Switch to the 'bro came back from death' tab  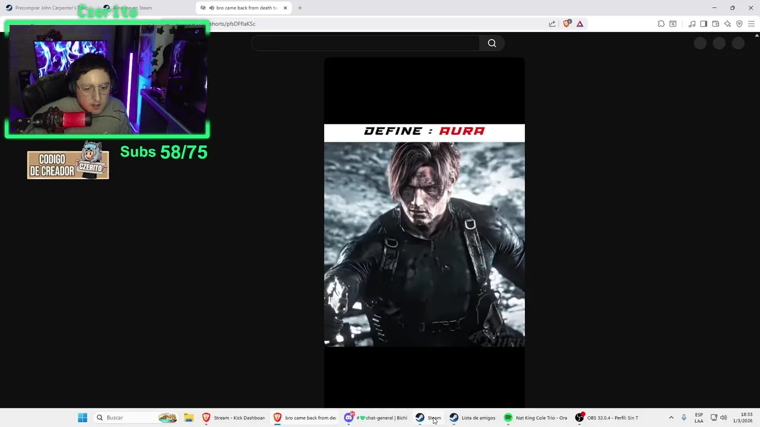point(243,8)
